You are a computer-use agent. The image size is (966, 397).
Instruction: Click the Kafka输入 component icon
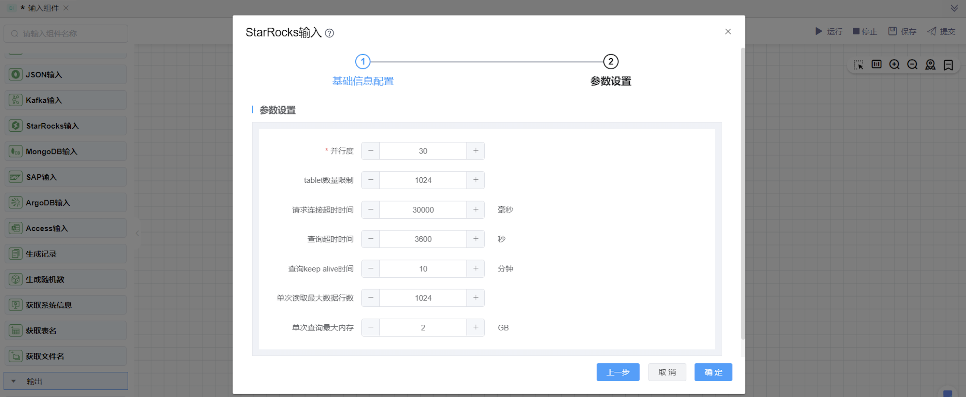point(15,100)
